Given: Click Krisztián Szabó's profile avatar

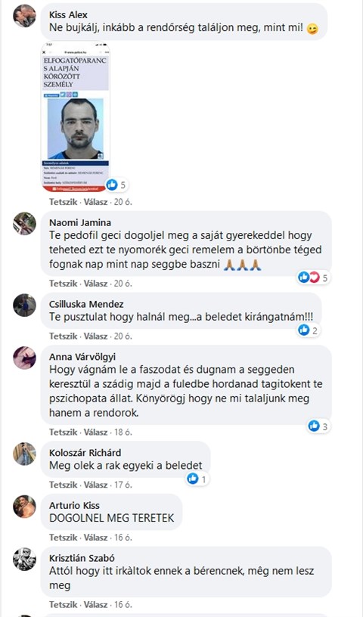Looking at the screenshot, I should tap(24, 560).
